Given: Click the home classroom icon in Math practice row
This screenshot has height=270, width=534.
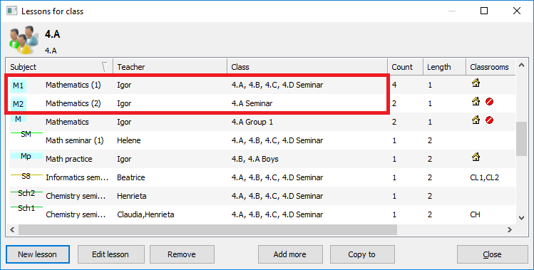Looking at the screenshot, I should click(476, 157).
